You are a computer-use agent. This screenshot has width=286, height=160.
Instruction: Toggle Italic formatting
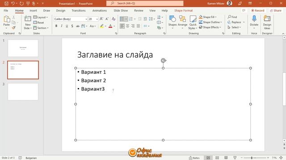62,26
